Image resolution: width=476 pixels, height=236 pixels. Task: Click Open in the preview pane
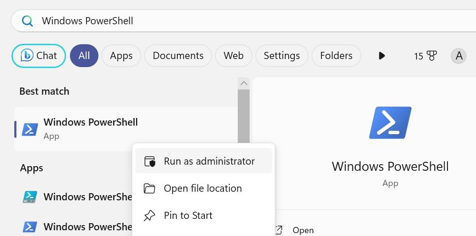pos(302,230)
